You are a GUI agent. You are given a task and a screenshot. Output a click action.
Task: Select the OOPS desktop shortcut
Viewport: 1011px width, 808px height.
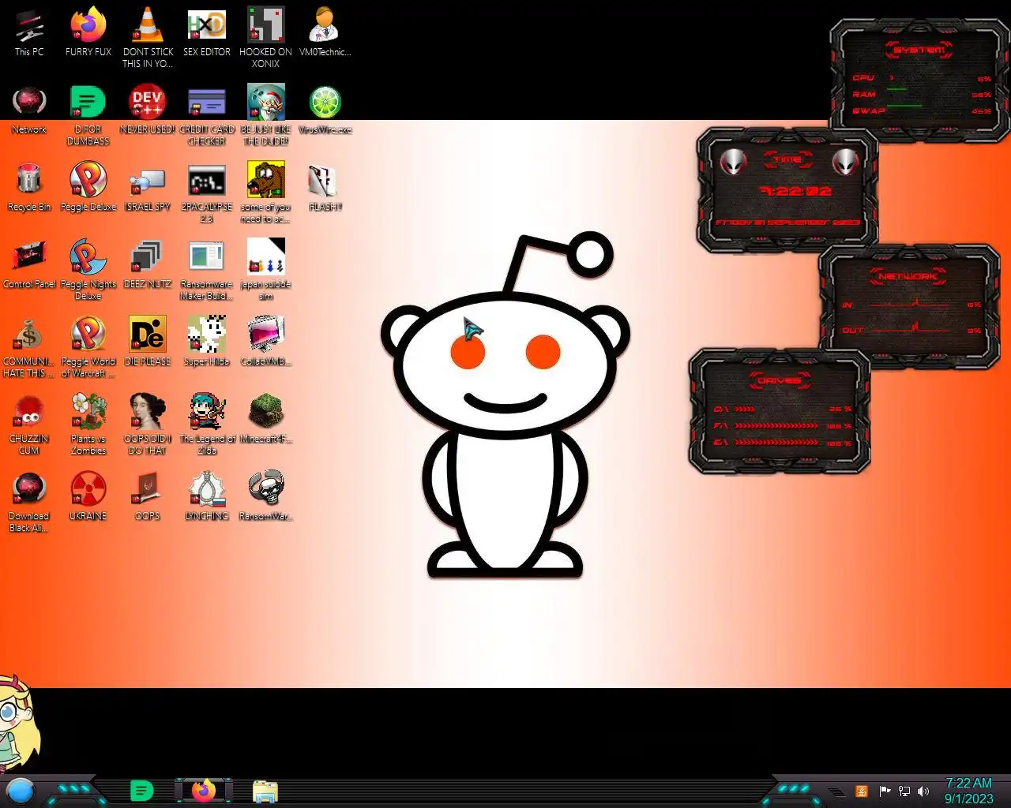148,497
